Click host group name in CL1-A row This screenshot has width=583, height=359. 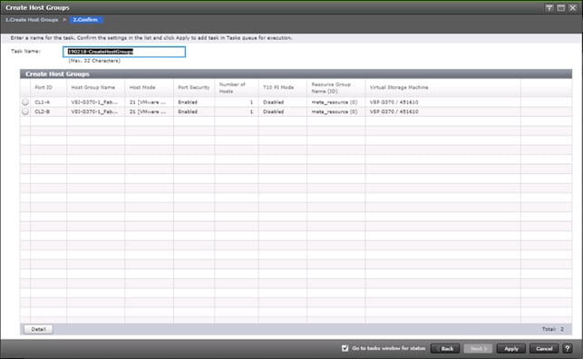point(95,102)
